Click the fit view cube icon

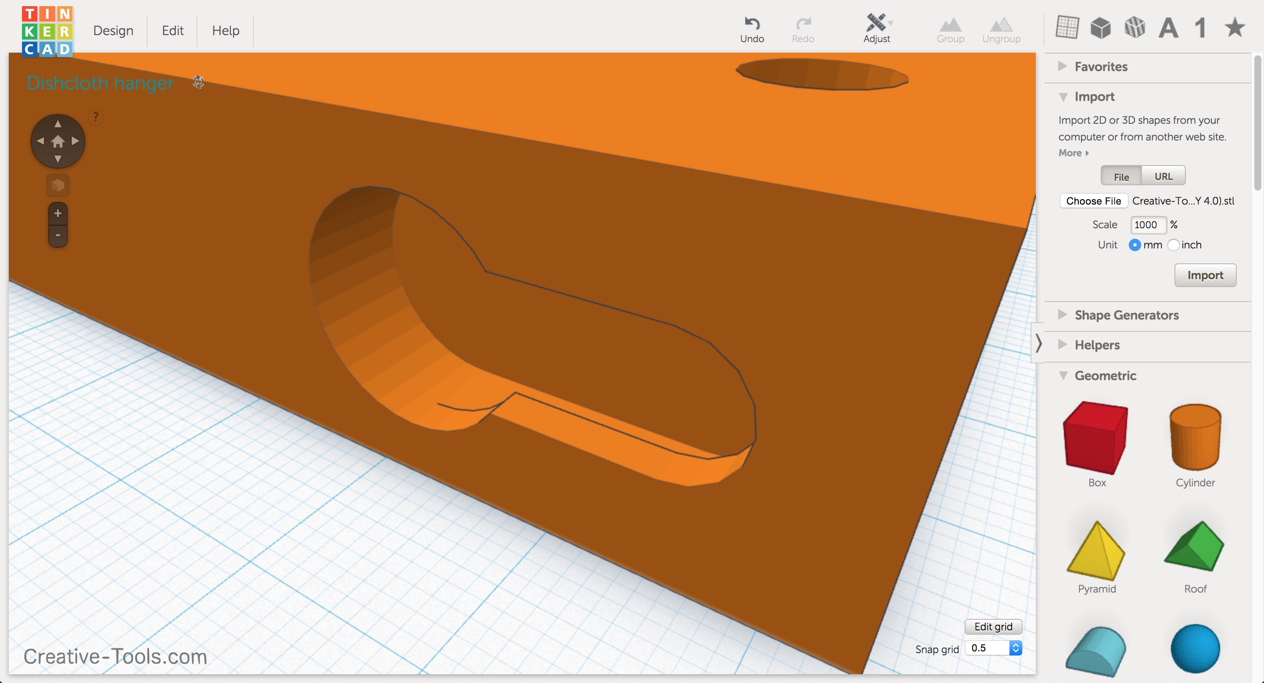(x=57, y=186)
